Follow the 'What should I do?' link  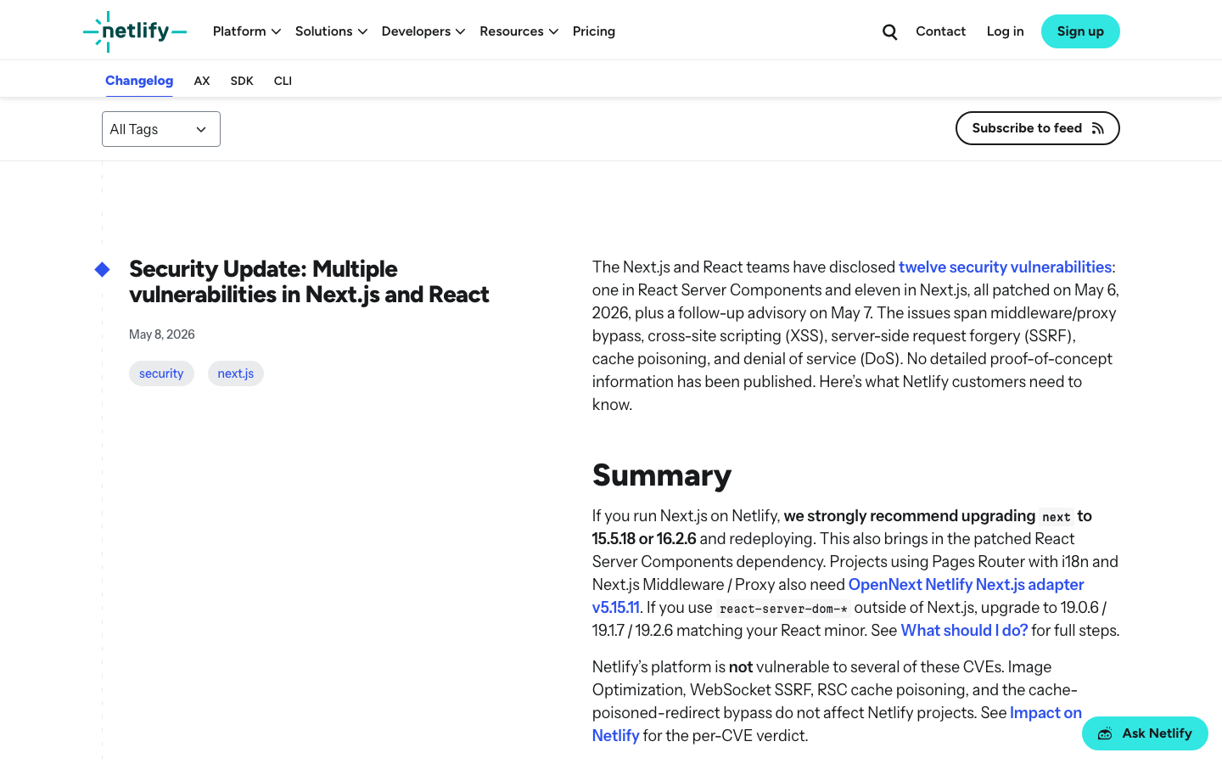coord(964,631)
